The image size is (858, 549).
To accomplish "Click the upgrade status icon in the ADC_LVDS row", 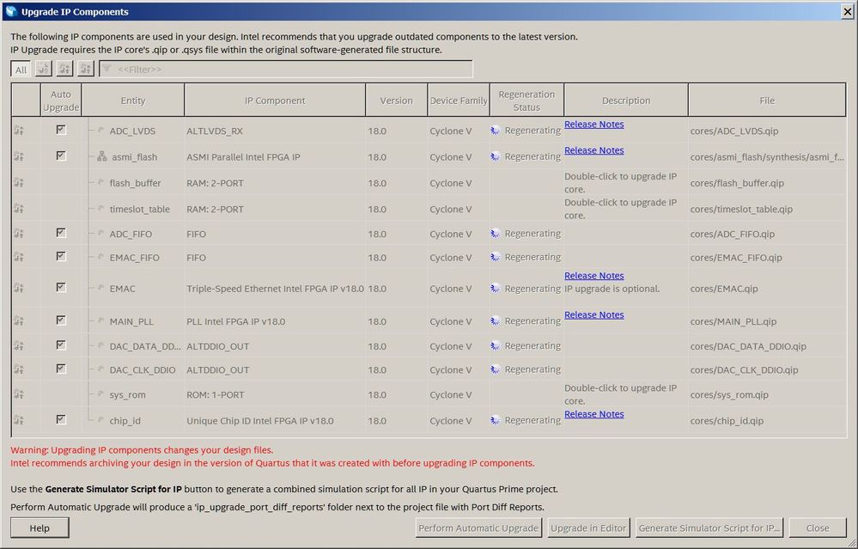I will (x=19, y=131).
